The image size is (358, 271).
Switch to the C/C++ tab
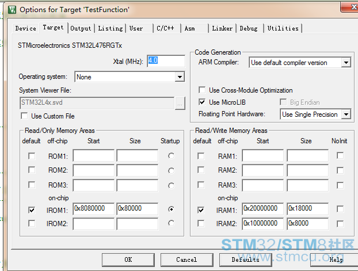167,28
